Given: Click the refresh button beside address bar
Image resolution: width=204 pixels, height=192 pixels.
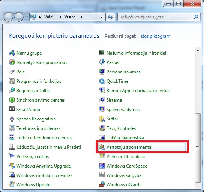Looking at the screenshot, I should [110, 17].
